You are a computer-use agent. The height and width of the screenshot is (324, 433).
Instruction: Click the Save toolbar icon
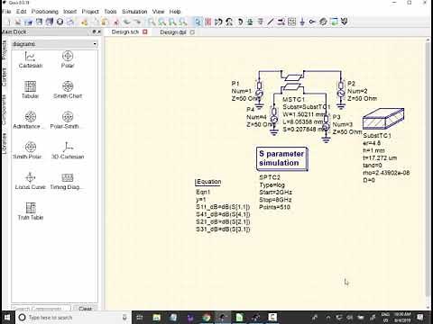tap(39, 22)
